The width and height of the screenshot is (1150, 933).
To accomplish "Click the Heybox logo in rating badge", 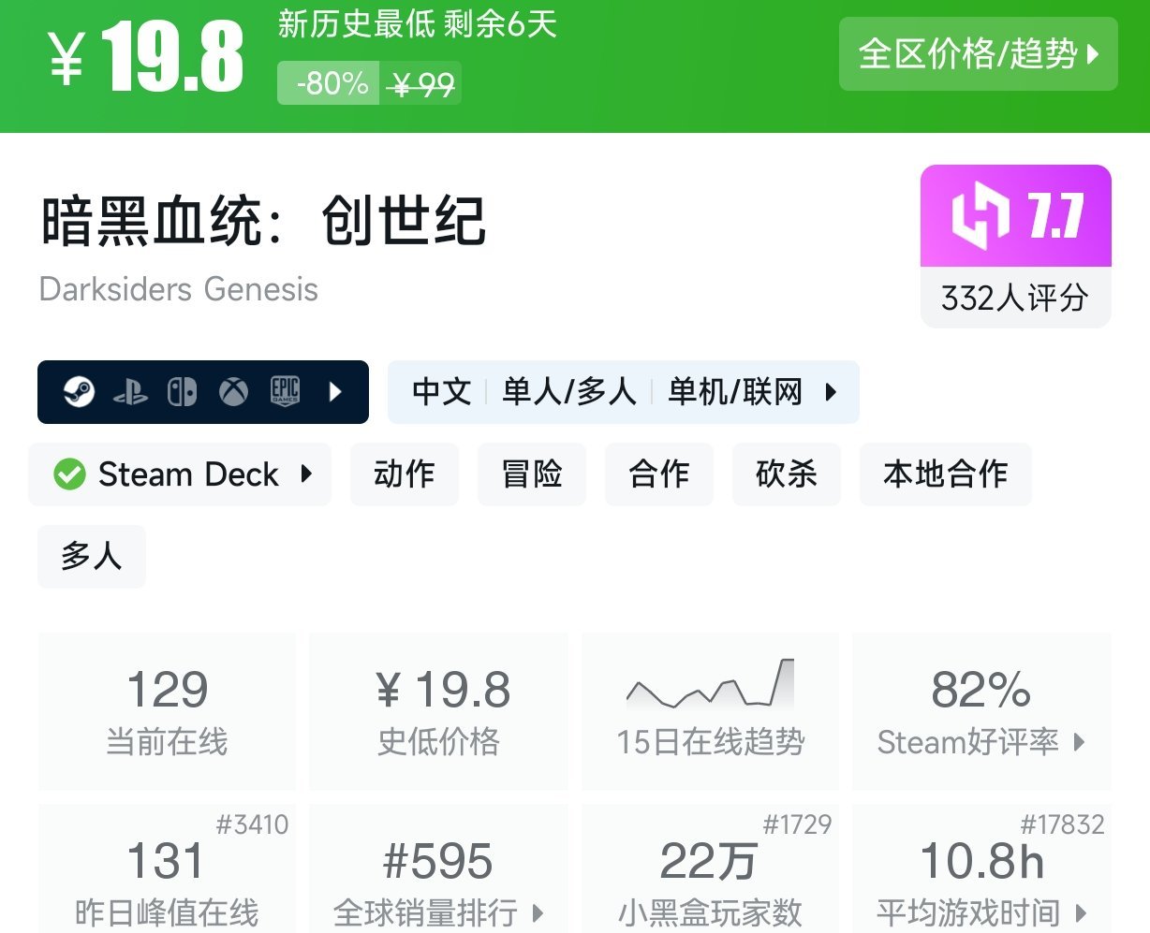I will point(980,216).
